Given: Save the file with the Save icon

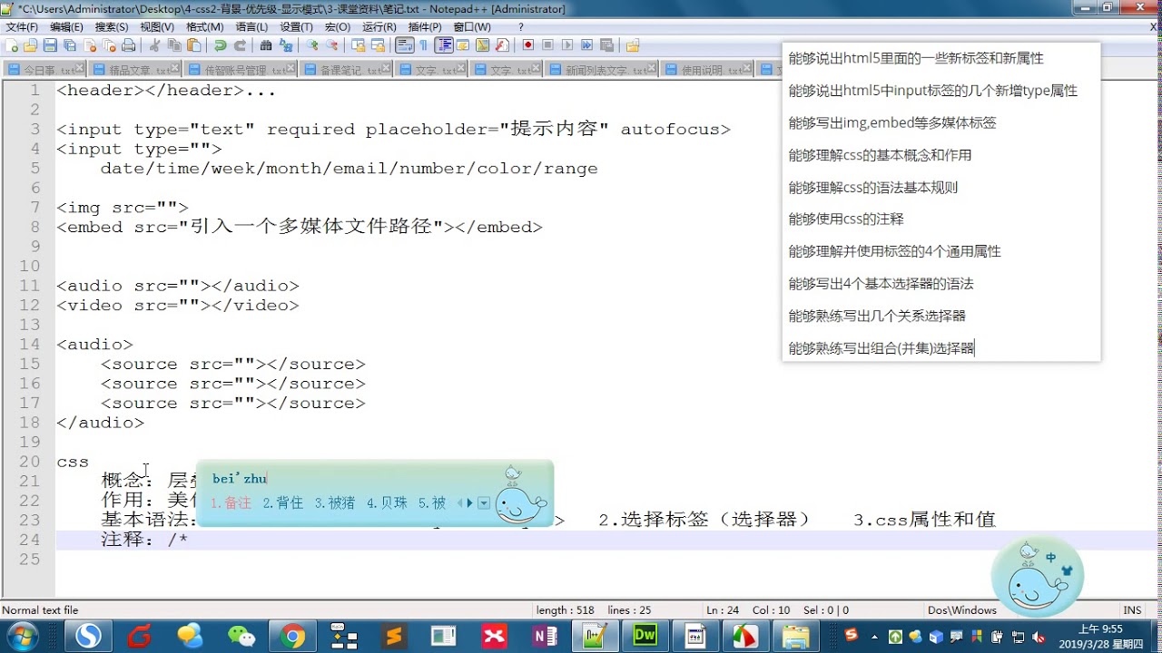Looking at the screenshot, I should pyautogui.click(x=50, y=45).
